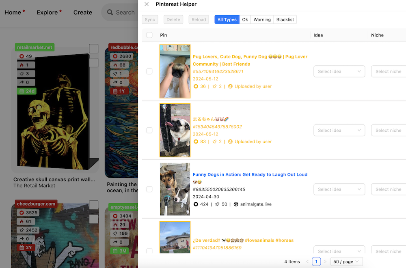Close the Pinterest Helper panel
Viewport: 406px width, 268px height.
(x=147, y=4)
